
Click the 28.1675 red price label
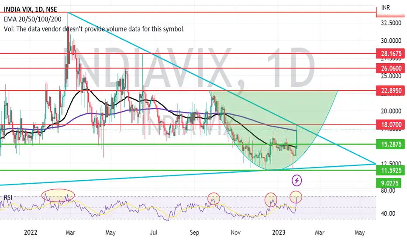[x=391, y=54]
